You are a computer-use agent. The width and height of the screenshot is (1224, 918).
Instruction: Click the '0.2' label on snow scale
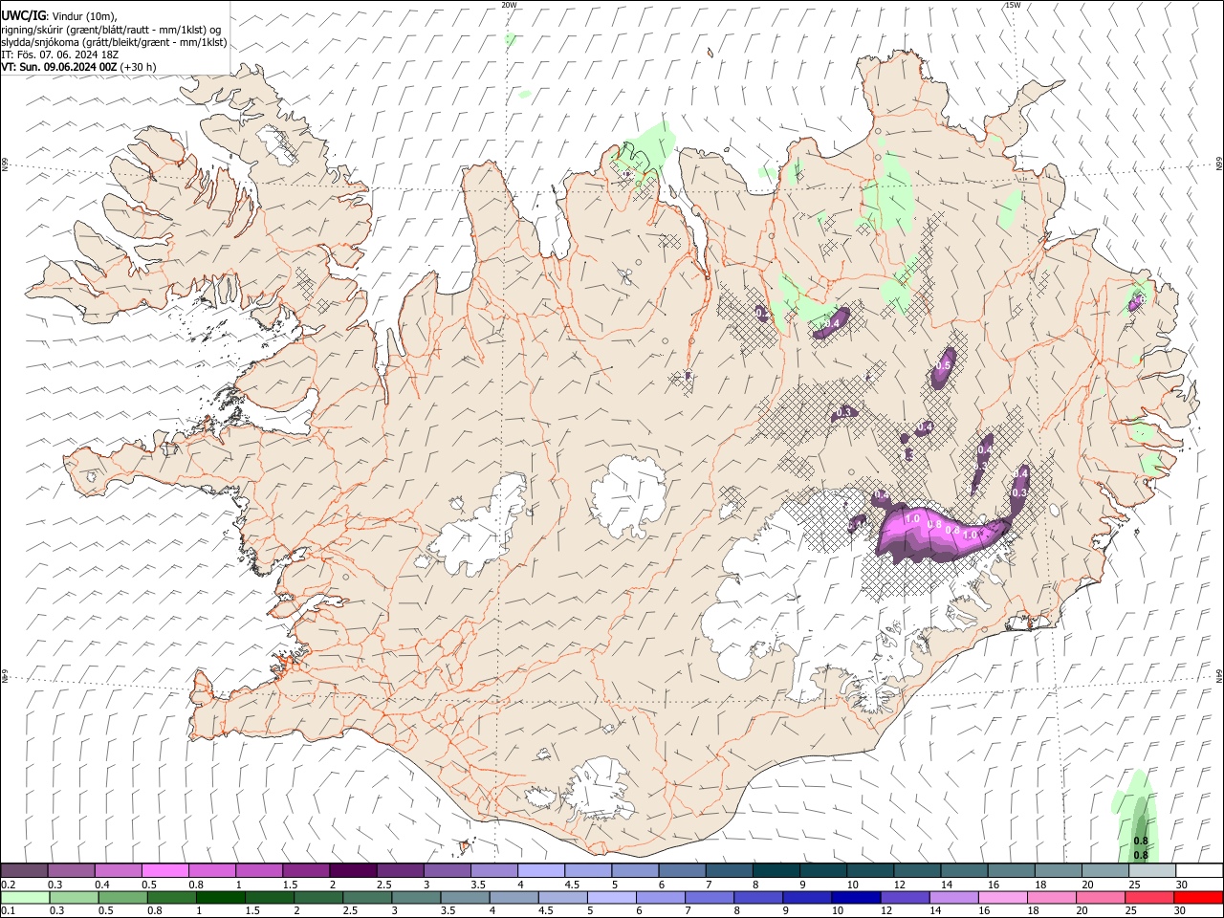pos(8,885)
